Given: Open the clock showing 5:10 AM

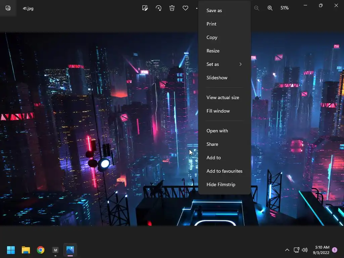Looking at the screenshot, I should pyautogui.click(x=321, y=250).
